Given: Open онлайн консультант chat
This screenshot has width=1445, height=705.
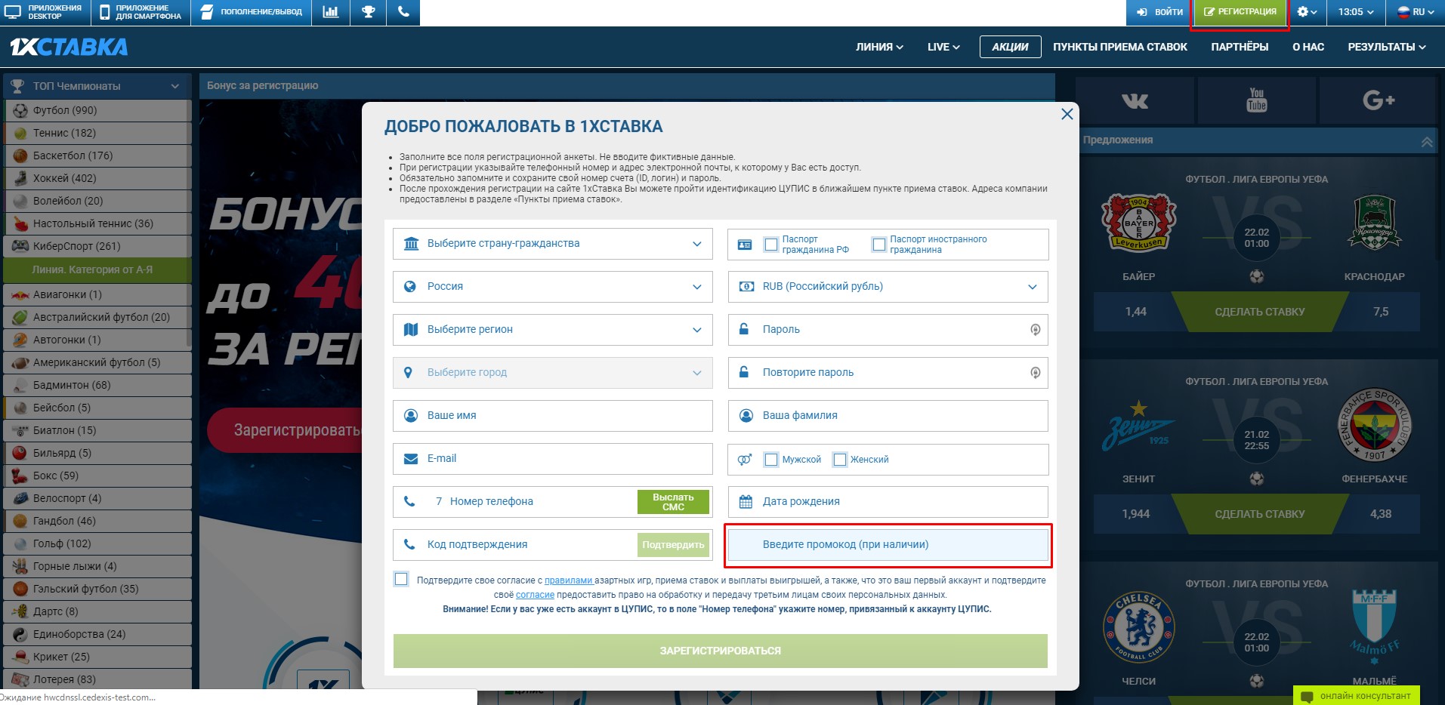Looking at the screenshot, I should point(1357,695).
